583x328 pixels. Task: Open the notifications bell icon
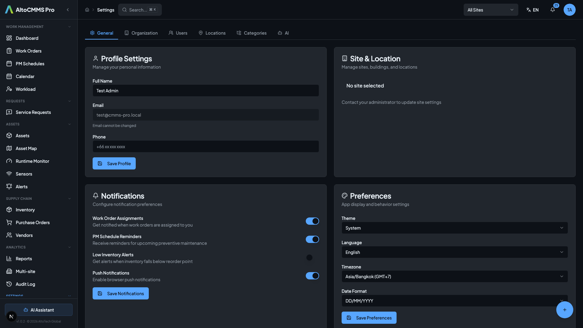tap(553, 10)
